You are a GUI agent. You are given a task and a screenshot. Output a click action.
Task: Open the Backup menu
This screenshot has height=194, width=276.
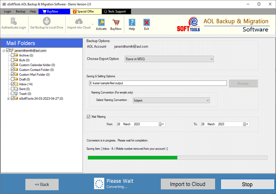20,11
